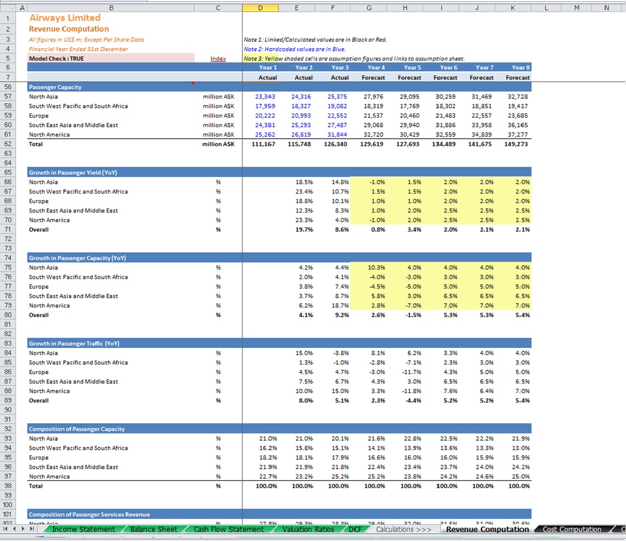Click Composition of Passenger Services Revenue header
Image resolution: width=626 pixels, height=542 pixels.
pyautogui.click(x=90, y=515)
